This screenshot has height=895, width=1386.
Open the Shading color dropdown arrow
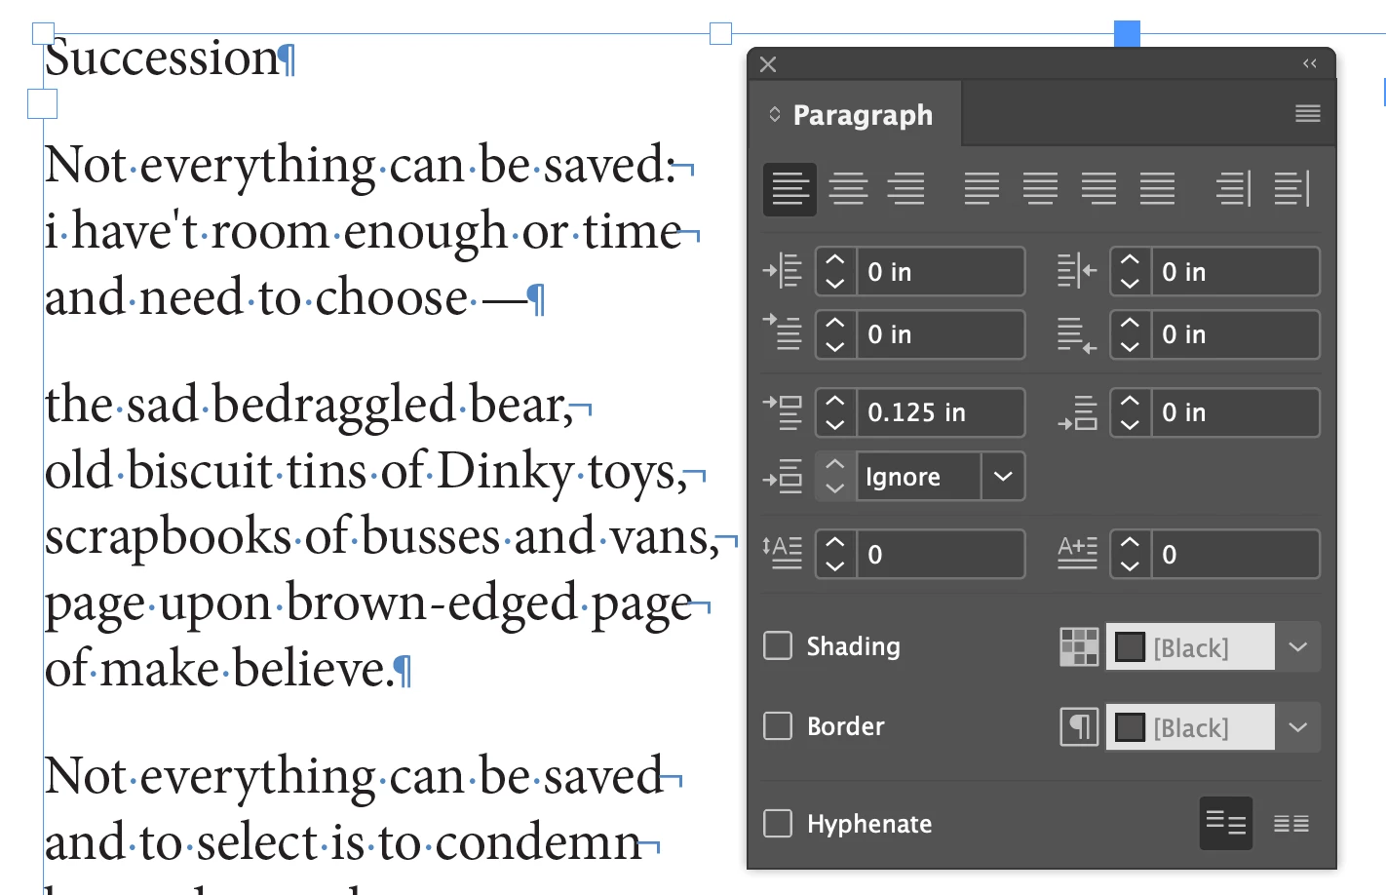(1297, 646)
